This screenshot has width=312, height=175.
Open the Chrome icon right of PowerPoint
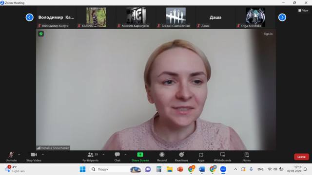[191, 169]
